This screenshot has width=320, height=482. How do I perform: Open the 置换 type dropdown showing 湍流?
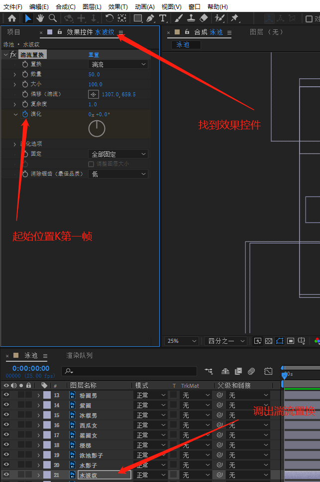coord(118,64)
